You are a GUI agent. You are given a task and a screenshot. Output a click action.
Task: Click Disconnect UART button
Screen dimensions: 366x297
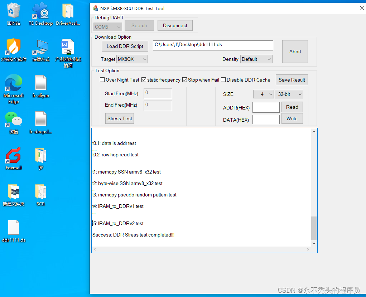click(175, 25)
